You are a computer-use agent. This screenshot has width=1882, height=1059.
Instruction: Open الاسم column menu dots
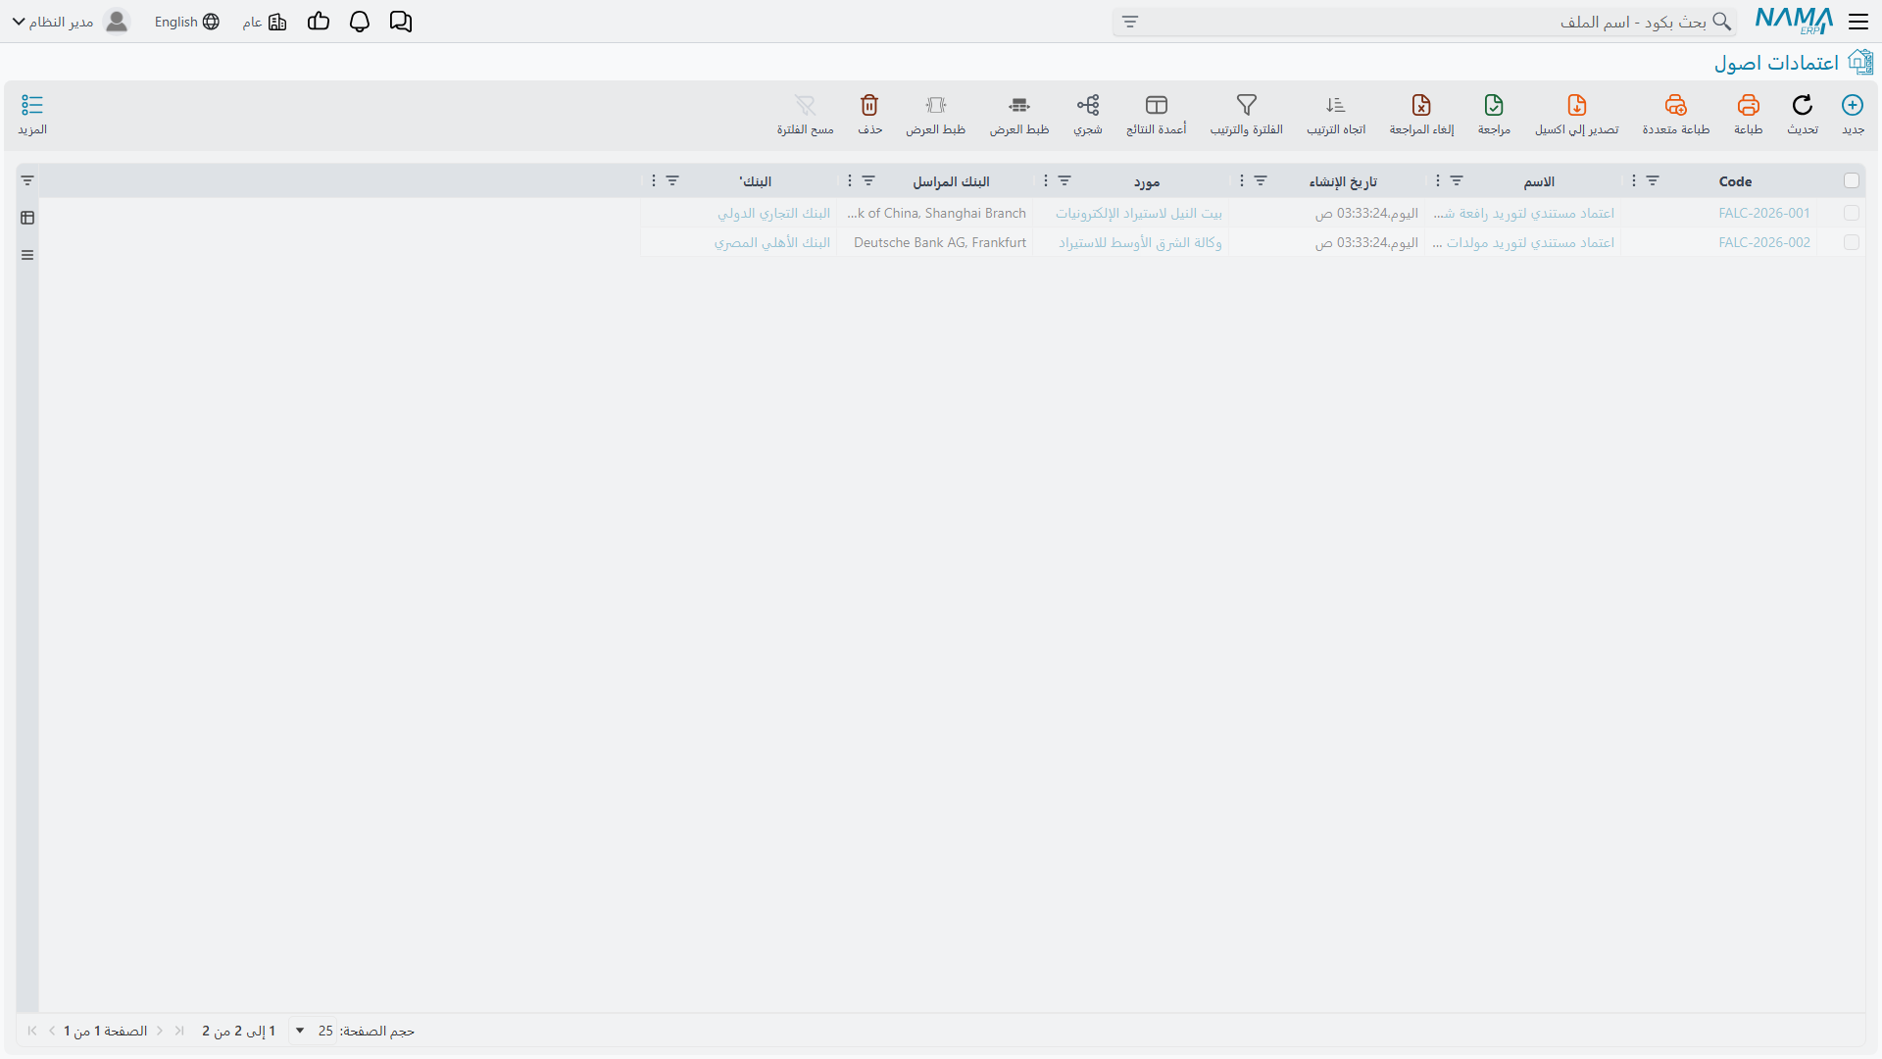[1438, 180]
